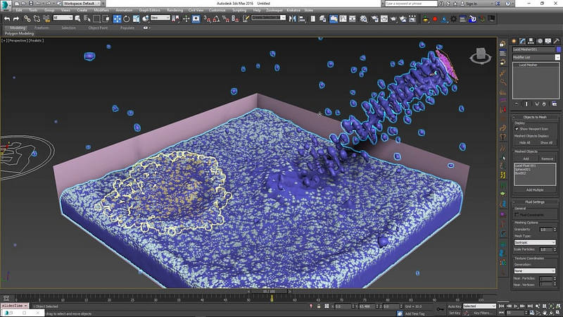Click the Mirror tool icon
The width and height of the screenshot is (563, 317).
(292, 19)
